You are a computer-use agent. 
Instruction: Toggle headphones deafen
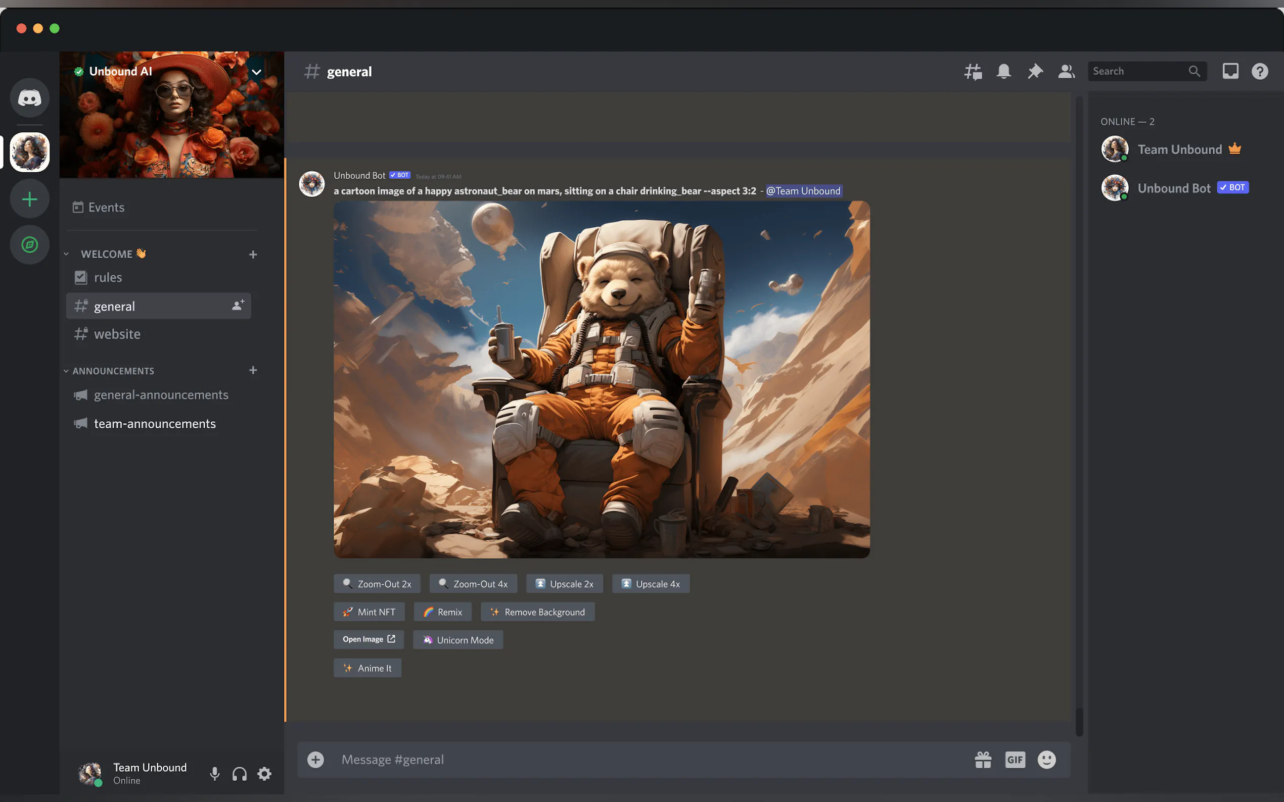[240, 774]
